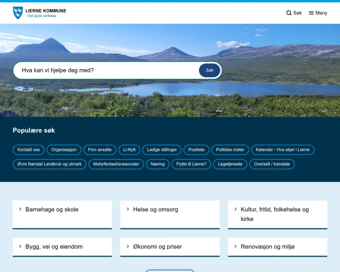Open the Li-Nytt link
The width and height of the screenshot is (340, 272).
[129, 150]
